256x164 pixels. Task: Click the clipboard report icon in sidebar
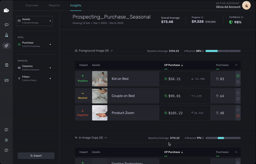(x=6, y=65)
